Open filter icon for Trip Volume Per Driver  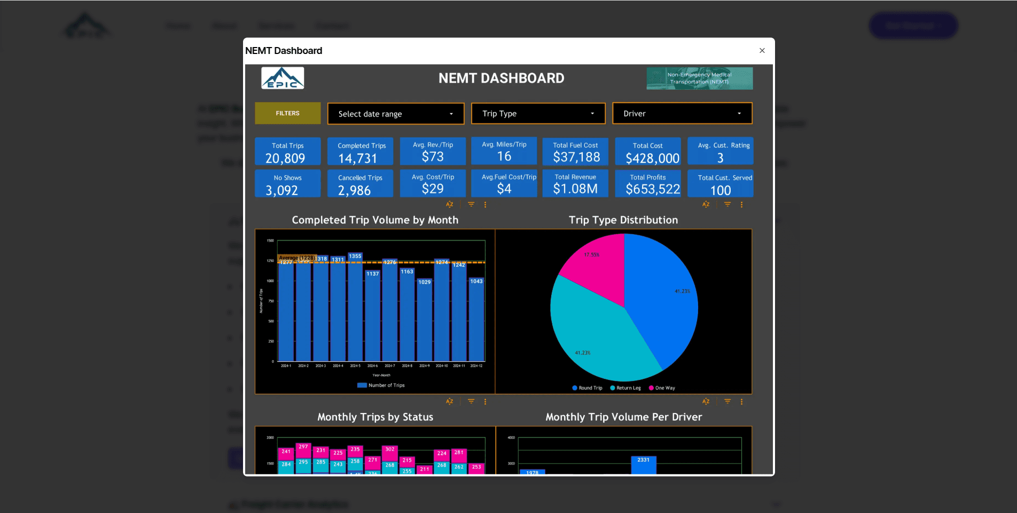727,401
